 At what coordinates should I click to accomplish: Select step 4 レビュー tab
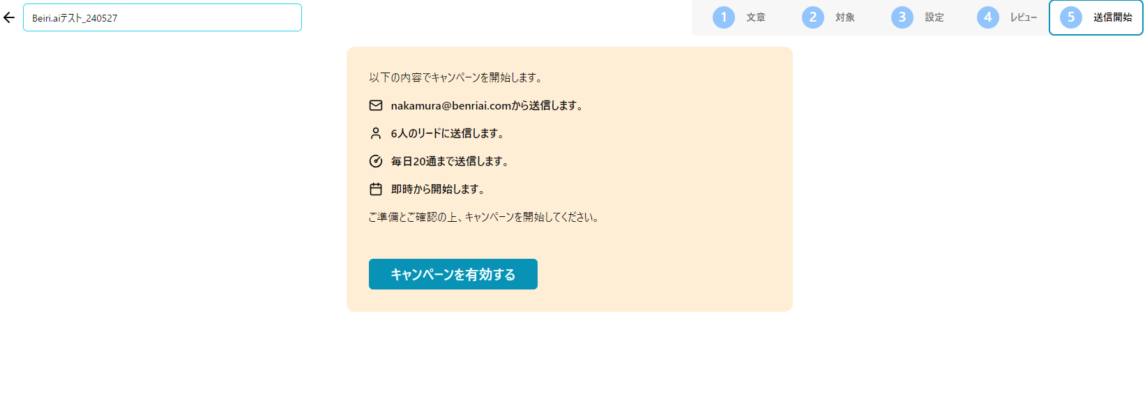(x=1007, y=17)
